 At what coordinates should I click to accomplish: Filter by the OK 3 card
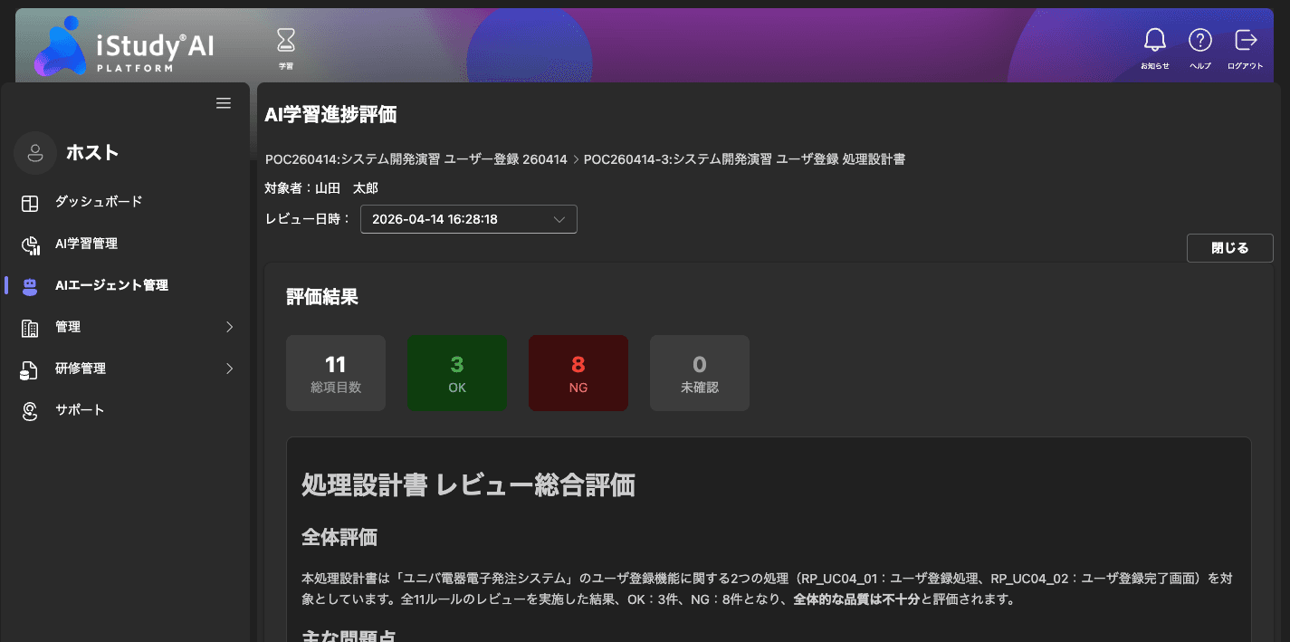457,373
